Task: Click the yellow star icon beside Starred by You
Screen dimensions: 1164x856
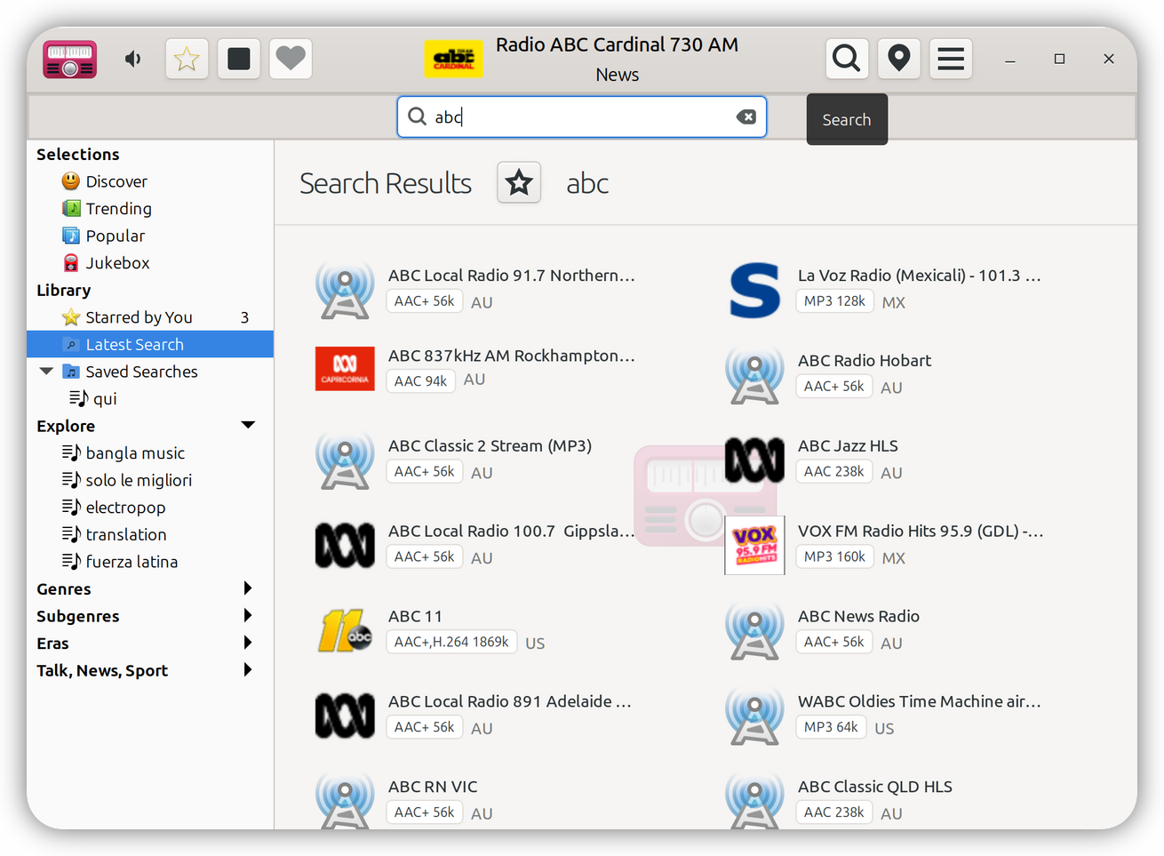Action: (x=71, y=317)
